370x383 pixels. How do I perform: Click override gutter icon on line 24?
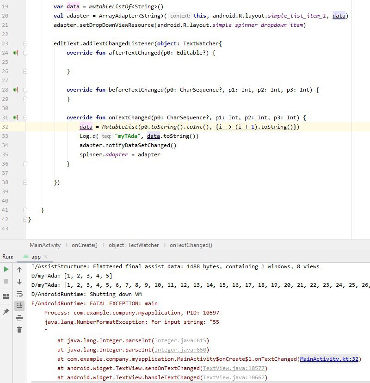coord(16,53)
